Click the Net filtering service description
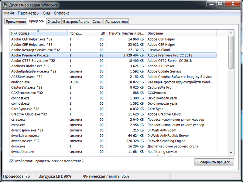Image resolution: width=243 pixels, height=182 pixels. click(162, 152)
